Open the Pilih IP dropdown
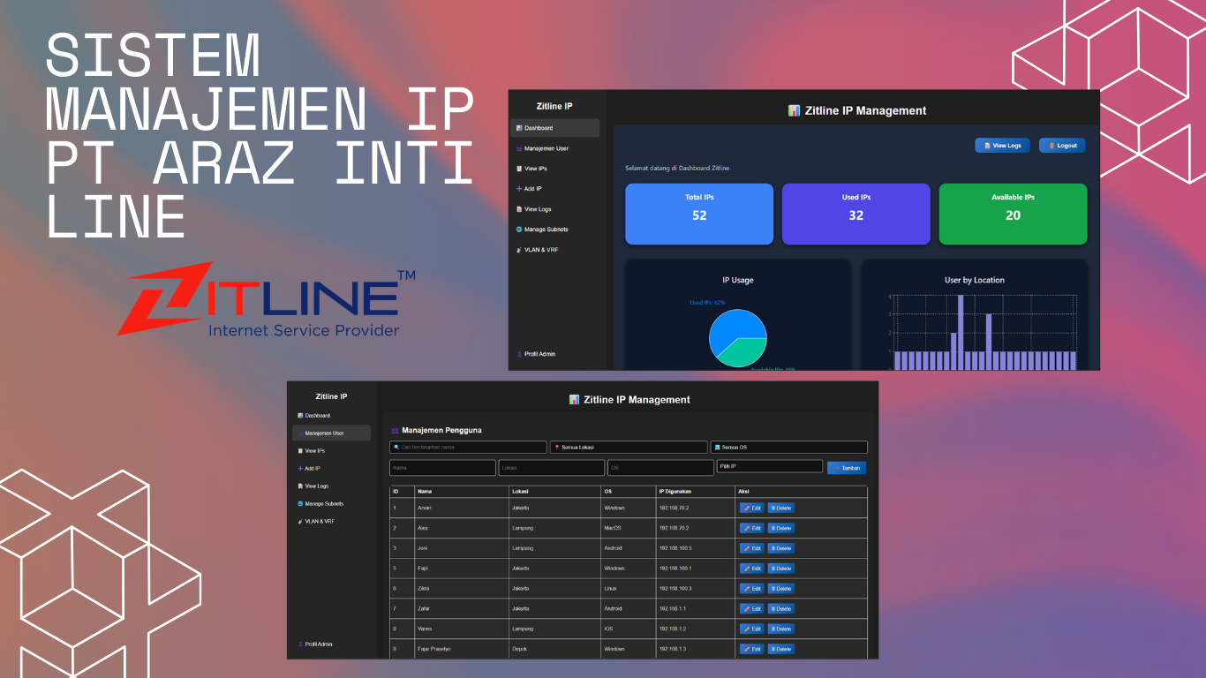The height and width of the screenshot is (678, 1206). tap(769, 467)
